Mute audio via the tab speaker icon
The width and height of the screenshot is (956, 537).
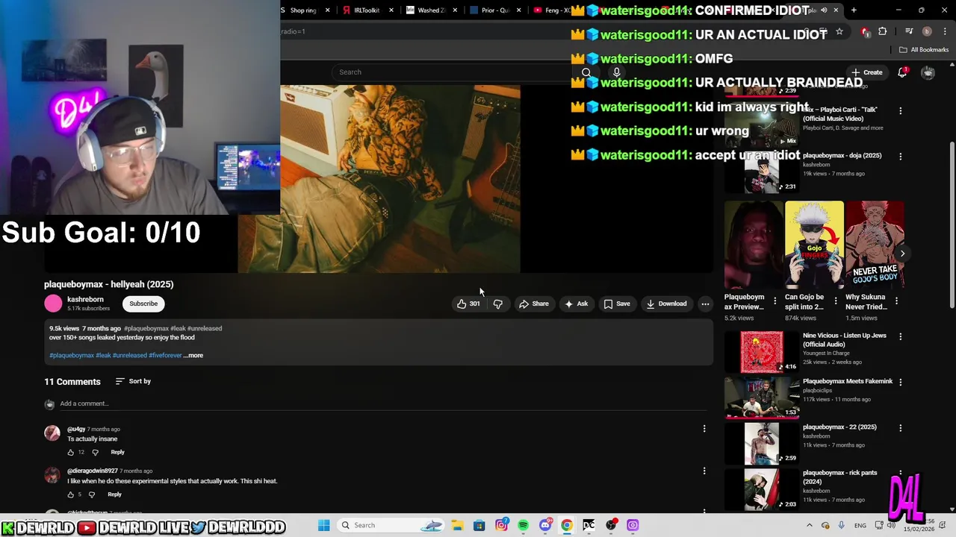(824, 10)
